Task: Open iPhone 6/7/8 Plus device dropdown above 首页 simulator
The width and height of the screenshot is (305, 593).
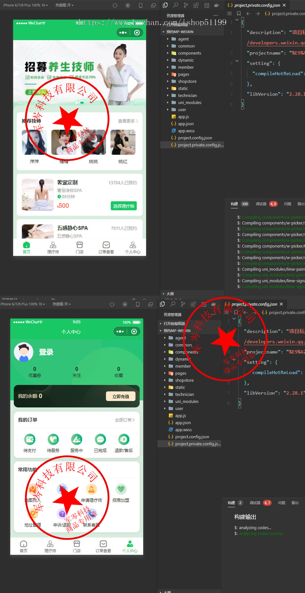Action: tap(25, 5)
